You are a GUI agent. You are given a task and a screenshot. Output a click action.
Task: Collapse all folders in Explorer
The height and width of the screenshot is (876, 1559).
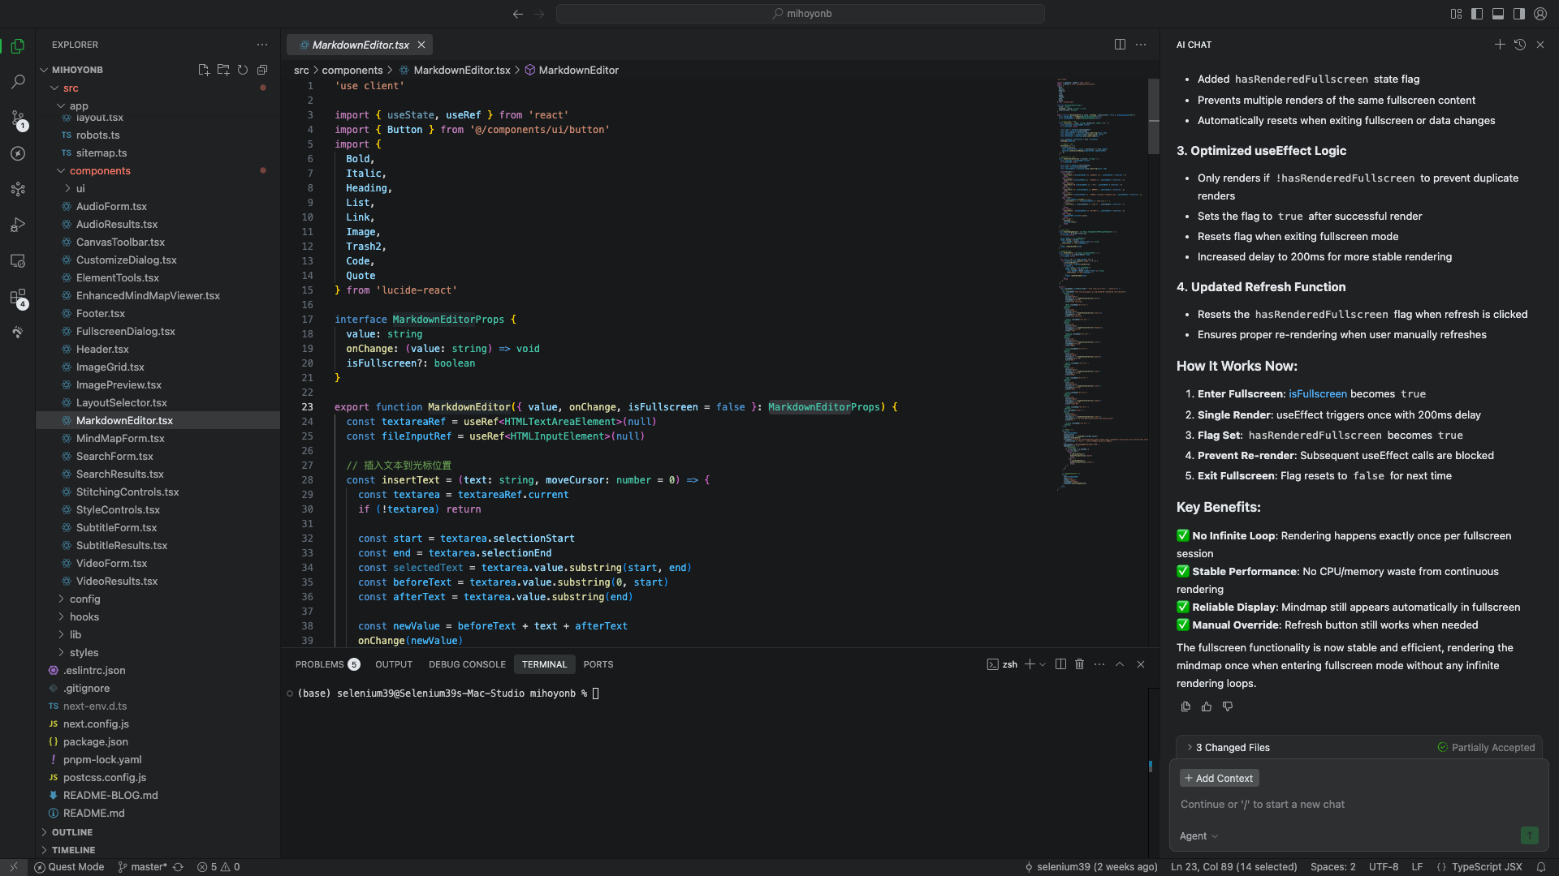coord(262,70)
